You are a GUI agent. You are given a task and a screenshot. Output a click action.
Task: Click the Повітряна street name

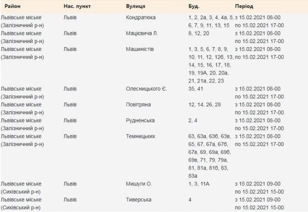tap(139, 104)
